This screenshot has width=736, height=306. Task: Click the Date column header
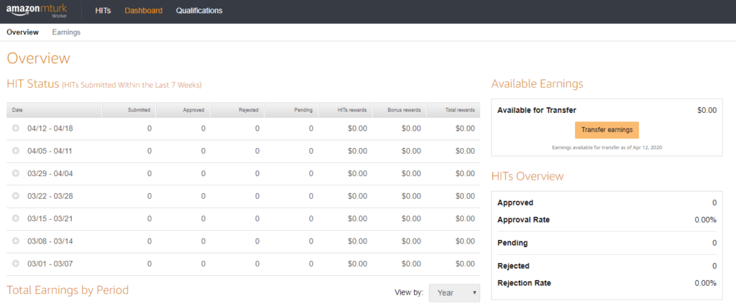point(55,110)
